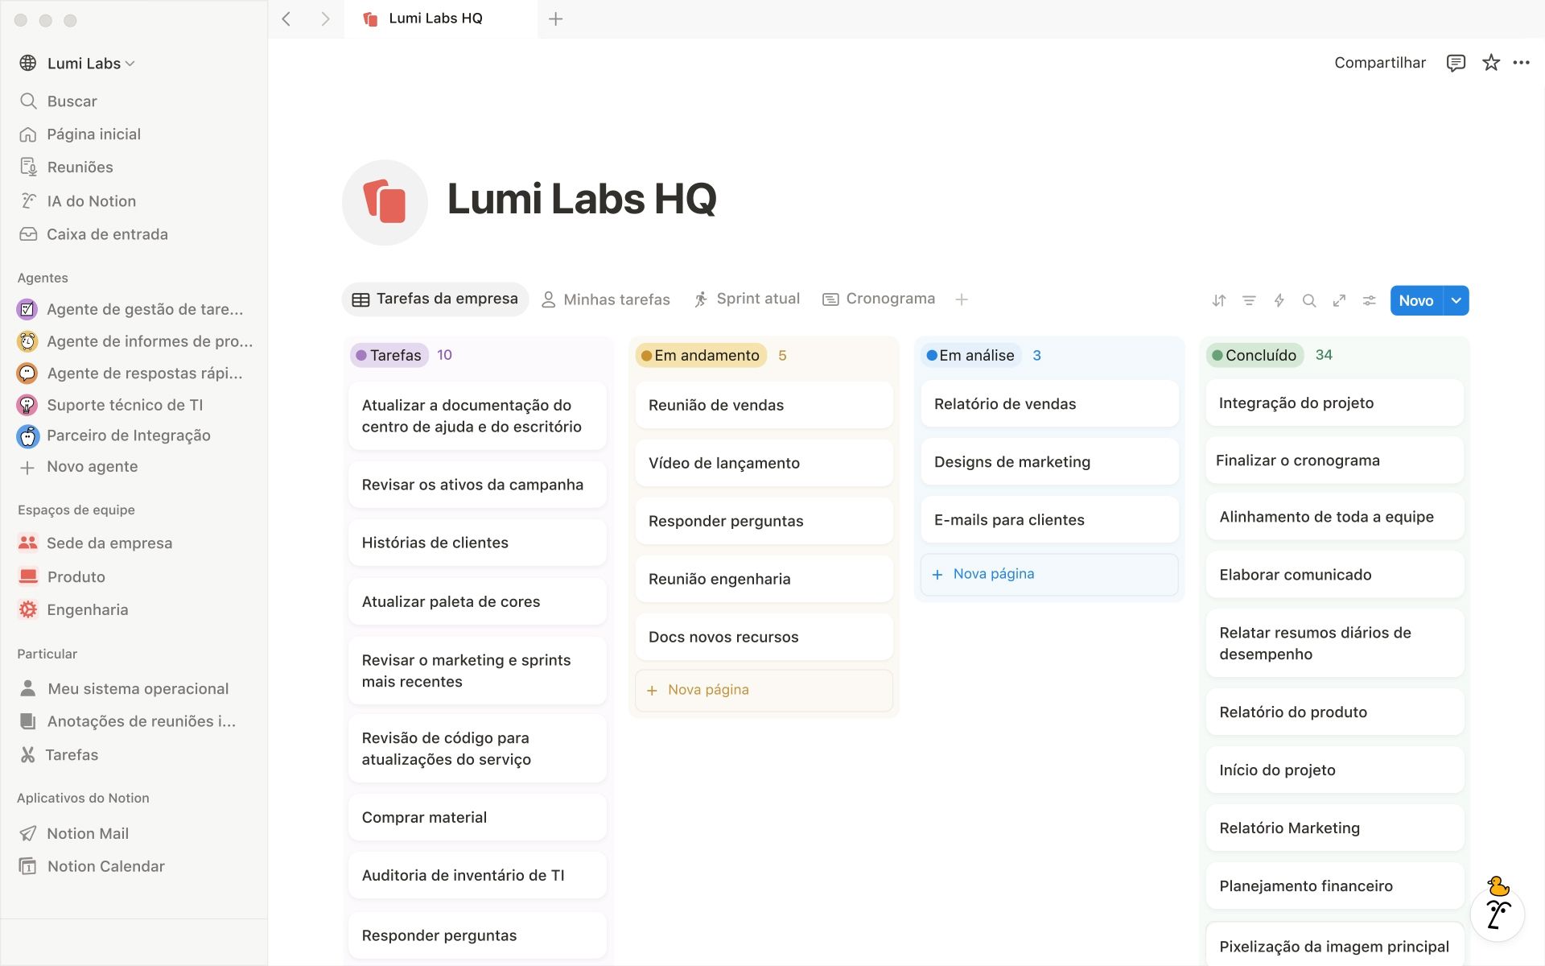
Task: Click the filter icon in database toolbar
Action: click(1249, 300)
